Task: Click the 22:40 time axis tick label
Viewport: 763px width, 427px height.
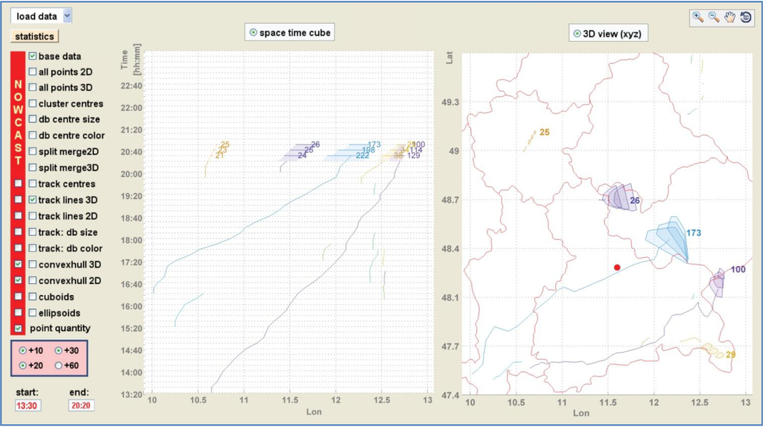Action: pos(131,86)
